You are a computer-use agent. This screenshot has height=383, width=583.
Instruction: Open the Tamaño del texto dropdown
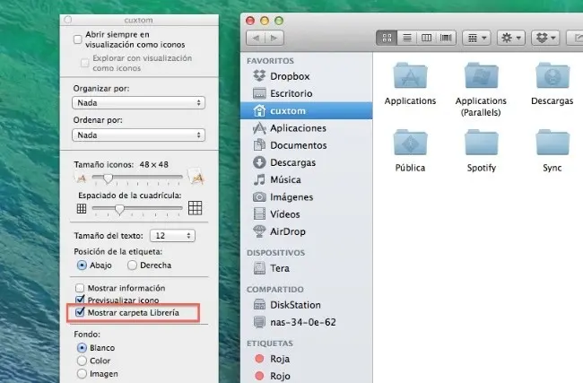point(172,235)
